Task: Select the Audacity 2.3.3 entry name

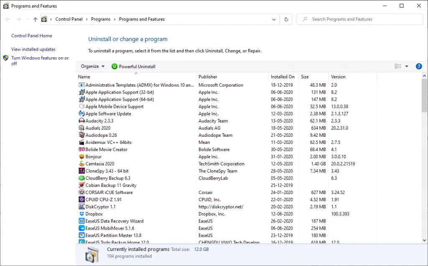Action: point(99,121)
